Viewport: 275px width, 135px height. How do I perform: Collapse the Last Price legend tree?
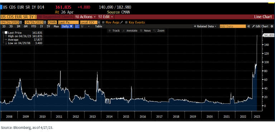tap(3, 33)
